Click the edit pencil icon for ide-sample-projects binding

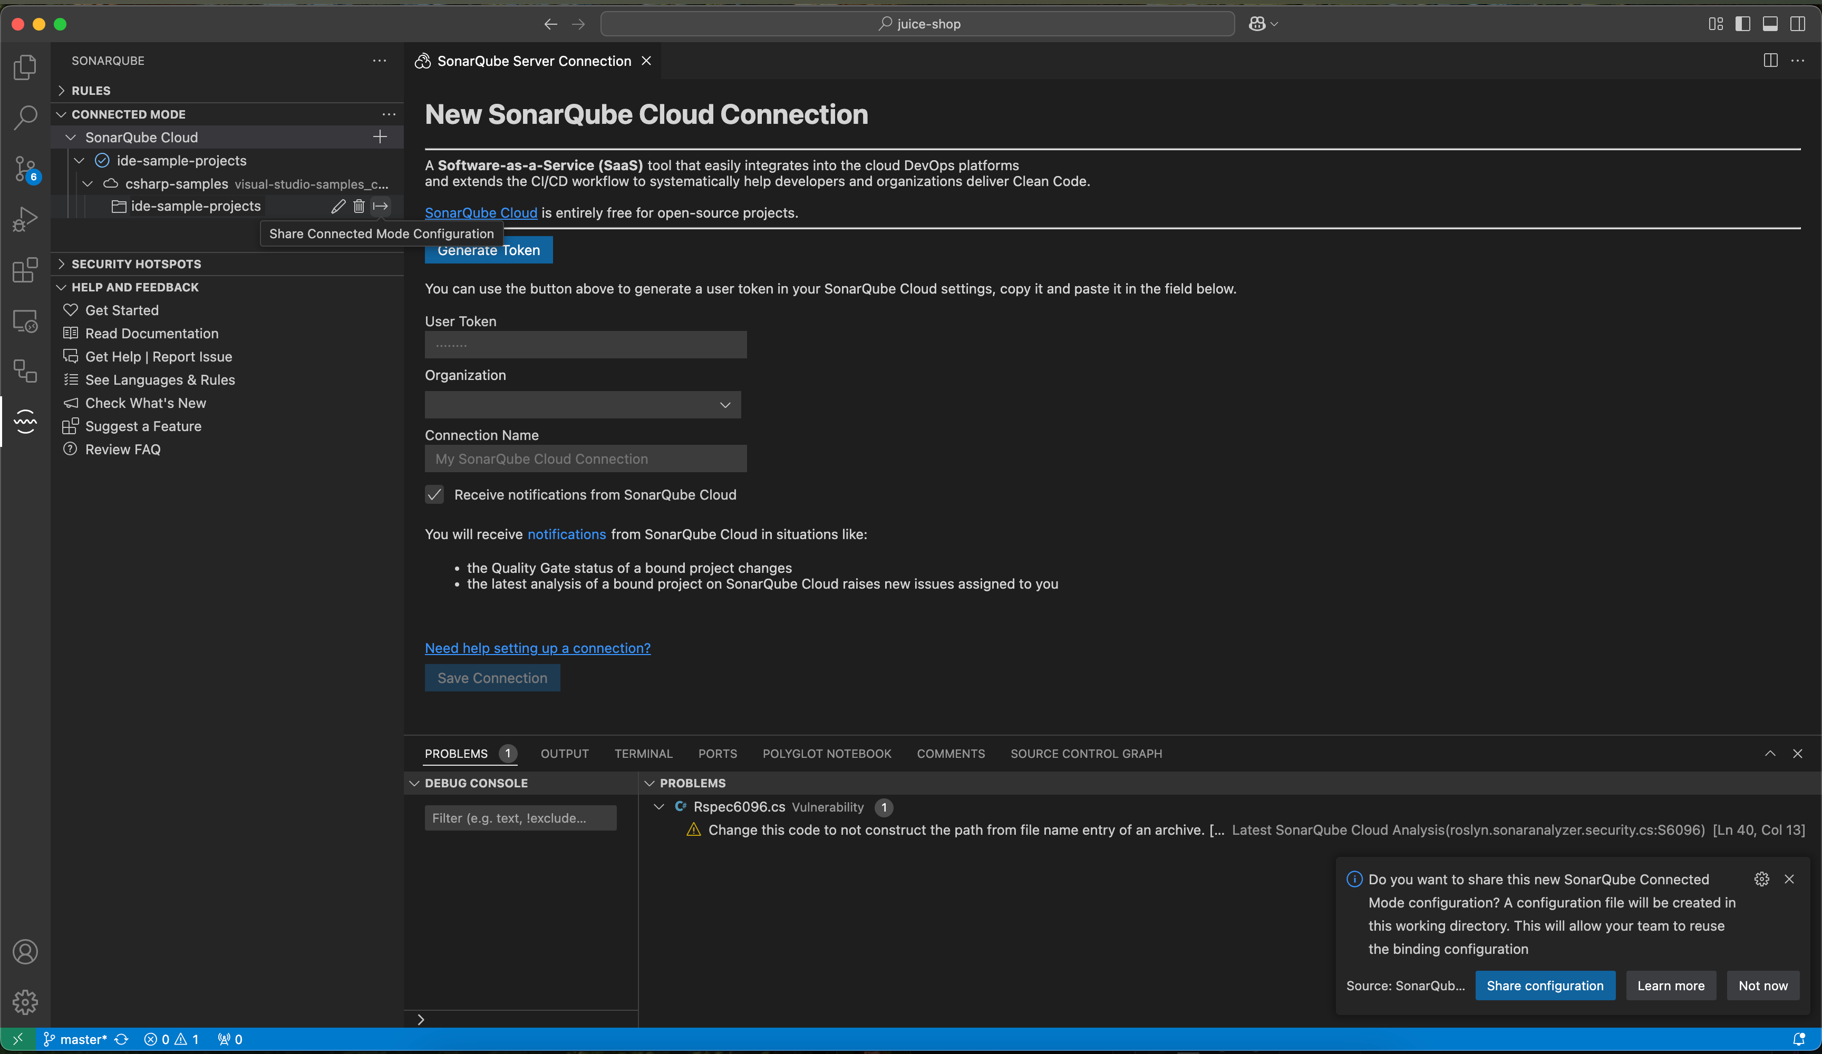(337, 207)
